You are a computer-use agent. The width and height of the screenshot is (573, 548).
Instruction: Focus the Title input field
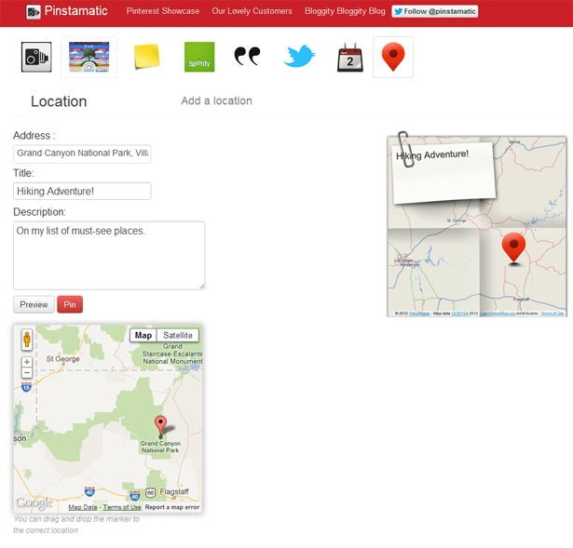[x=82, y=191]
